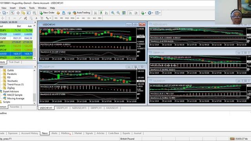Set timeframe to M15
Image resolution: width=251 pixels, height=141 pixels.
67,18
